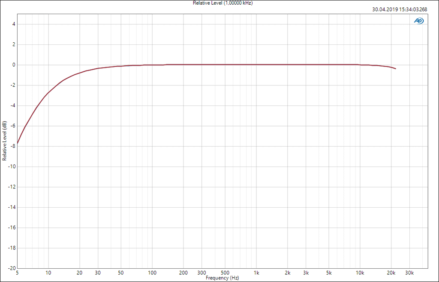Image resolution: width=439 pixels, height=282 pixels.
Task: Click the red curve's right end above 20k
Action: point(395,68)
